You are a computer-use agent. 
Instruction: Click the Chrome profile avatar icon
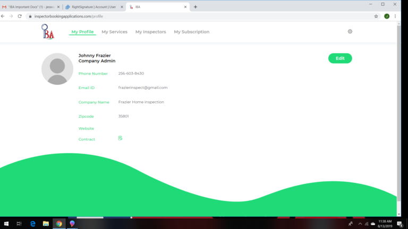coord(386,16)
